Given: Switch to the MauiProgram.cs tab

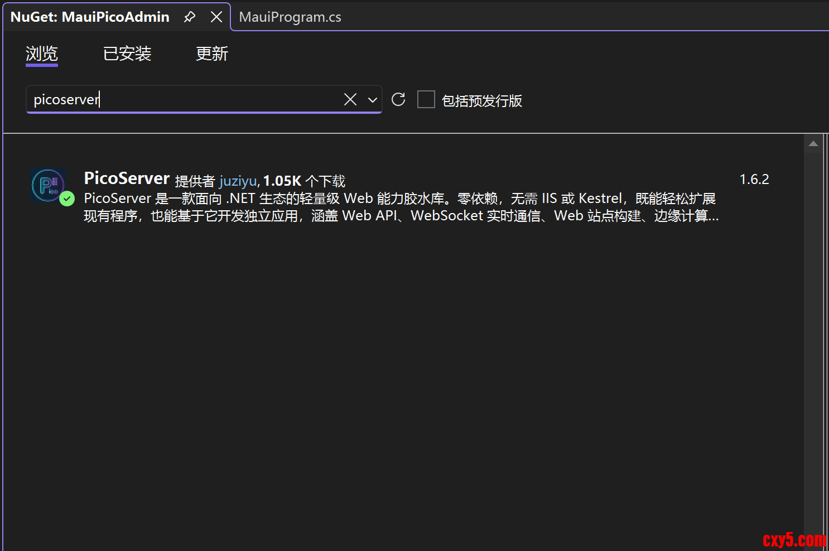Looking at the screenshot, I should [x=290, y=17].
